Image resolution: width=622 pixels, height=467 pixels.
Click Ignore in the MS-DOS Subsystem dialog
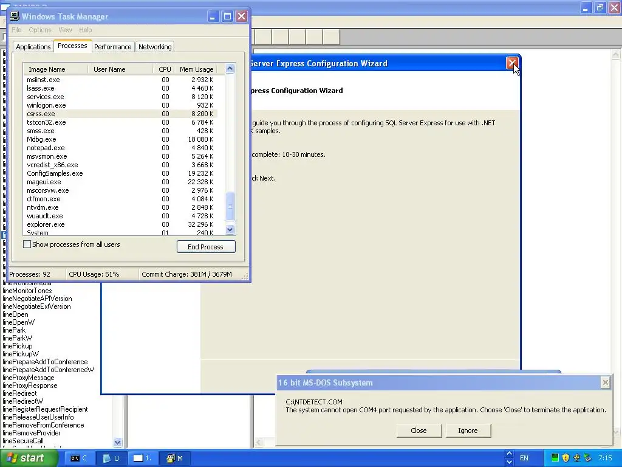[x=468, y=431]
